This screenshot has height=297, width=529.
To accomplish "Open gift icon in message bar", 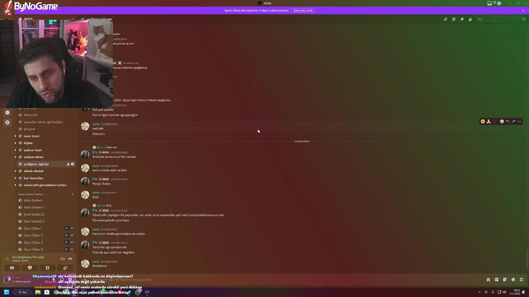I will click(x=488, y=280).
